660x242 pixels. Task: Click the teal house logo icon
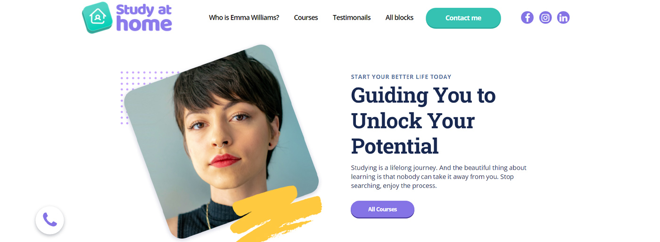coord(97,17)
